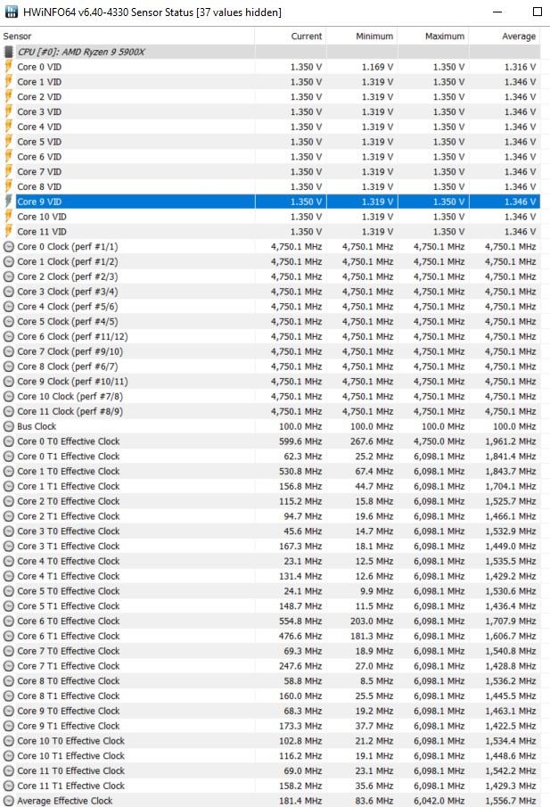Click Core 0 T0 maximum value 4,750.0 MHz

click(439, 441)
